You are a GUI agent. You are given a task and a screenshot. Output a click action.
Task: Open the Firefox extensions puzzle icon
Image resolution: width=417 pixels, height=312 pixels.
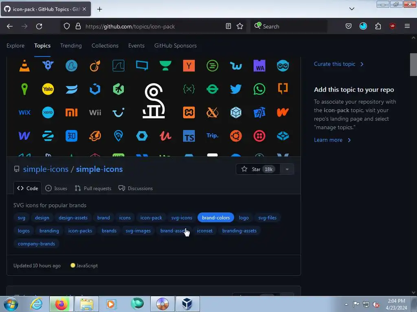coord(378,26)
